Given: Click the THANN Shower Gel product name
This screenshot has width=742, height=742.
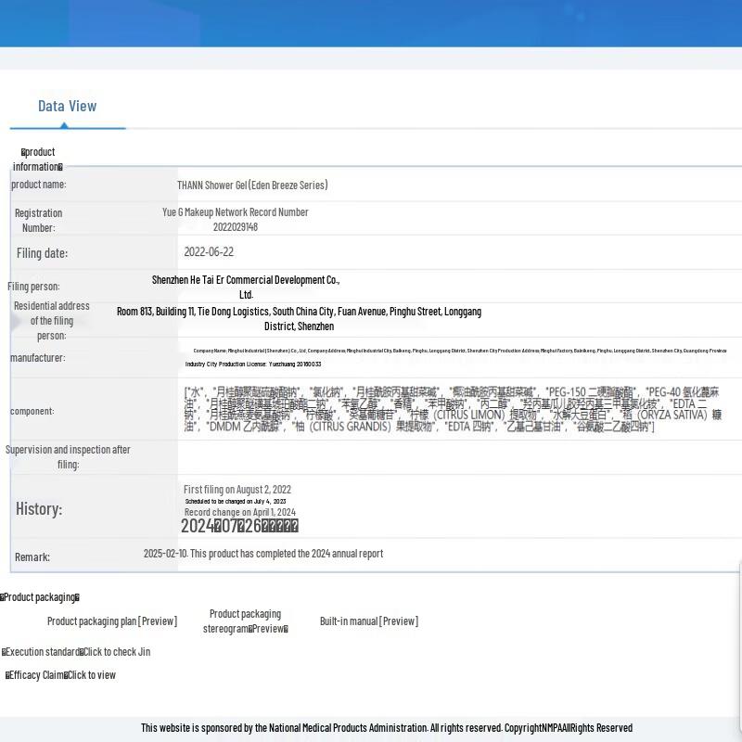Looking at the screenshot, I should click(x=252, y=185).
